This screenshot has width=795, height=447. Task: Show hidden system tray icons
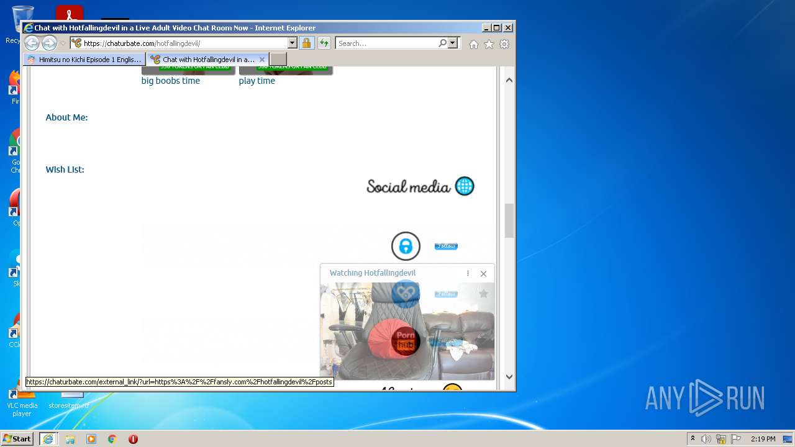pos(693,438)
